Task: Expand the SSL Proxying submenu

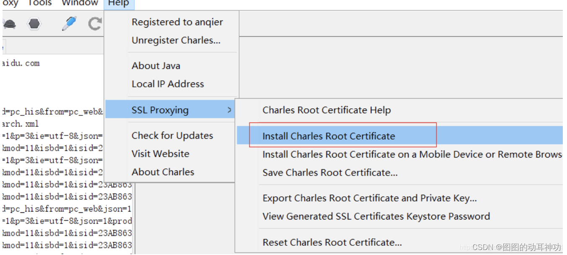Action: [170, 110]
